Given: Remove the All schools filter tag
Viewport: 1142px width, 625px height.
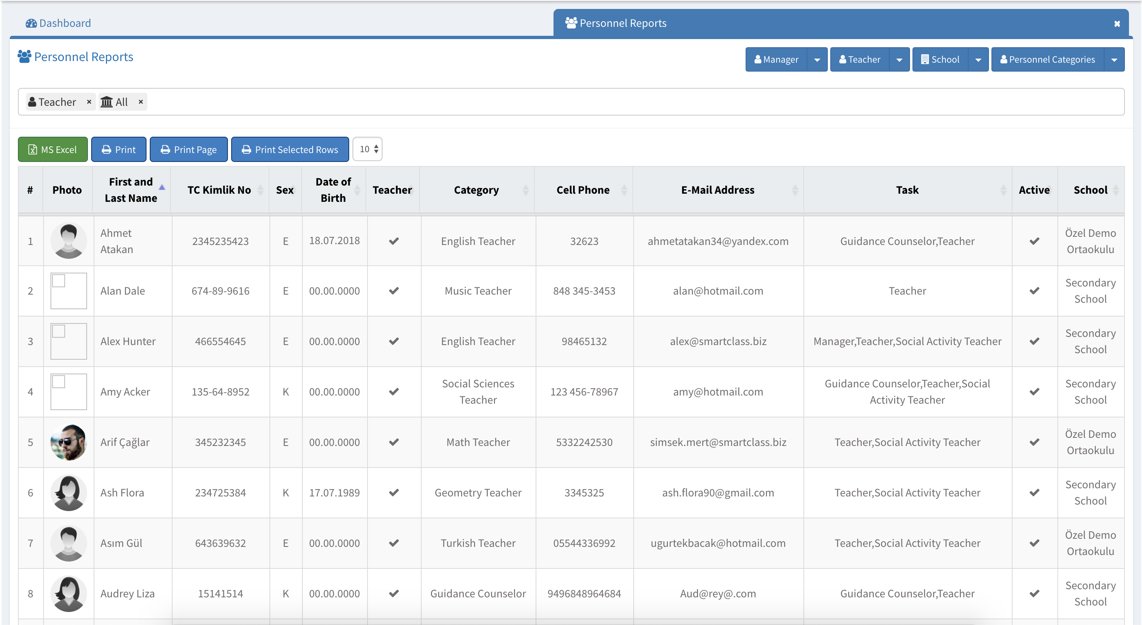Looking at the screenshot, I should pyautogui.click(x=140, y=102).
